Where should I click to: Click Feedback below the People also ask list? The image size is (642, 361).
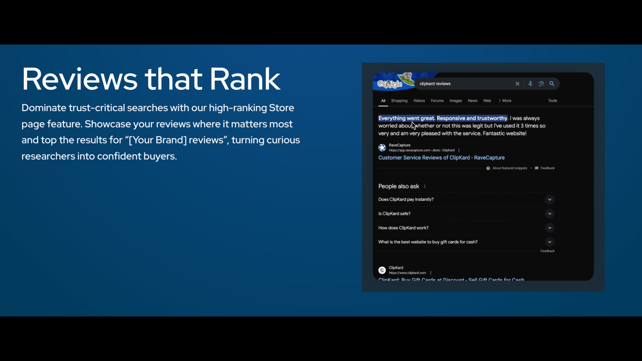(548, 251)
